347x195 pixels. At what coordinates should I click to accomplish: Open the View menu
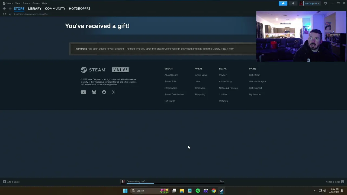pos(18,3)
